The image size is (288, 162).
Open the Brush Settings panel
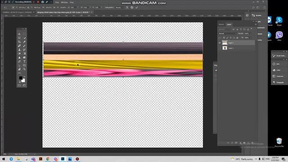[279, 56]
